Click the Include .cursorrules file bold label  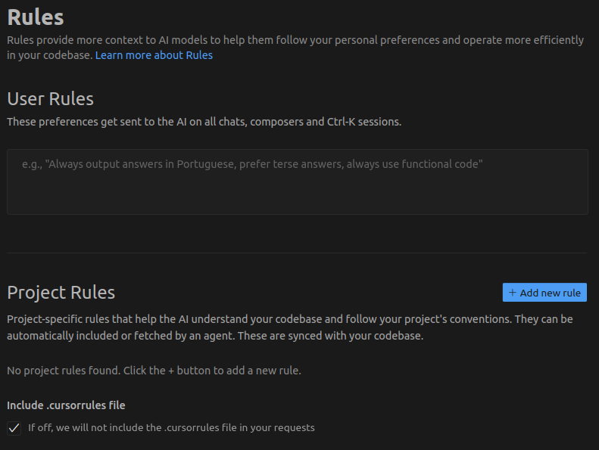pyautogui.click(x=66, y=405)
